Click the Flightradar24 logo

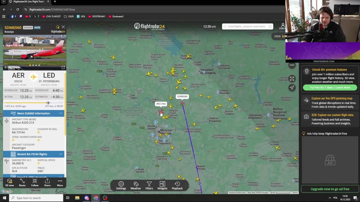pos(149,26)
